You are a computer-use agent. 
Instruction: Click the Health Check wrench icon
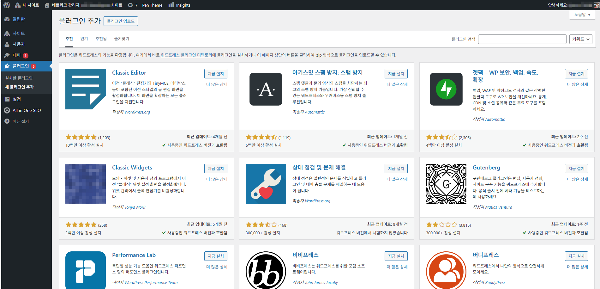[266, 184]
